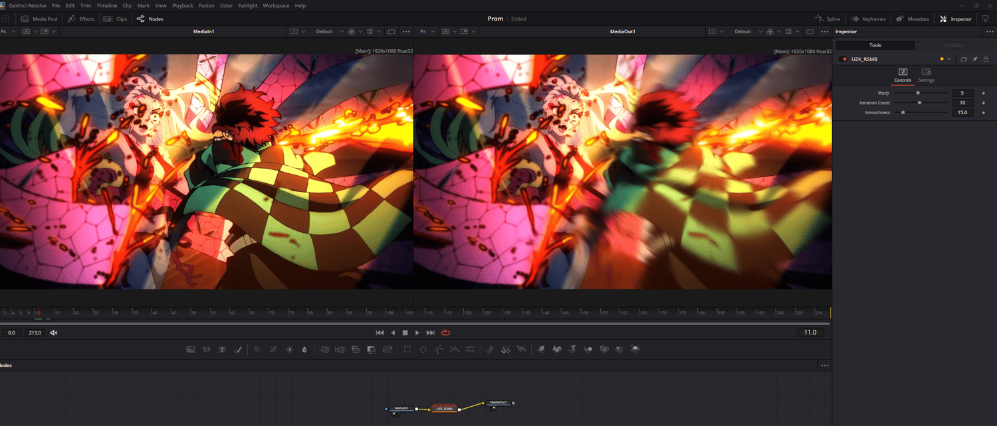Image resolution: width=997 pixels, height=426 pixels.
Task: Click the Smoothness slider handle
Action: [x=903, y=113]
